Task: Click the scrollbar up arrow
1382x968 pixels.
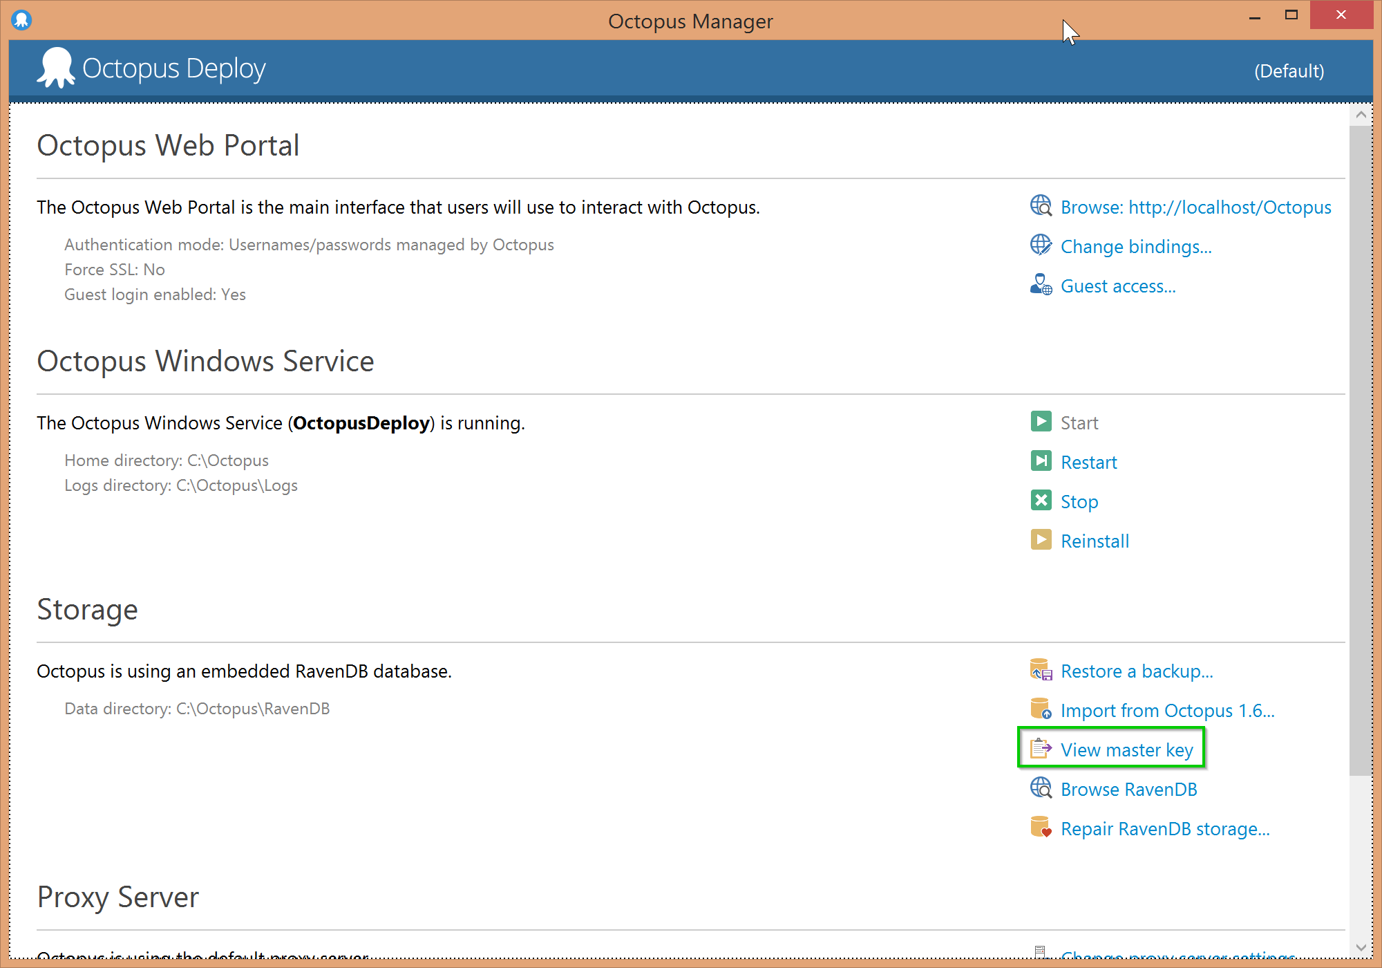Action: coord(1361,115)
